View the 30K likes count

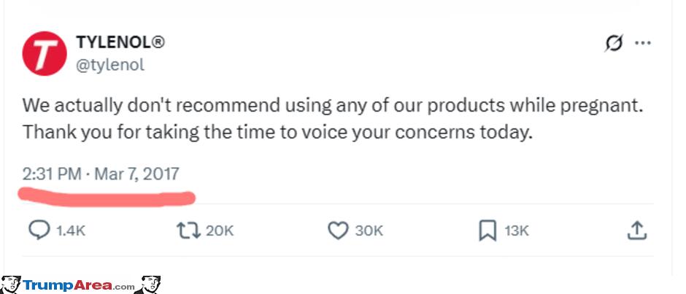pos(369,231)
